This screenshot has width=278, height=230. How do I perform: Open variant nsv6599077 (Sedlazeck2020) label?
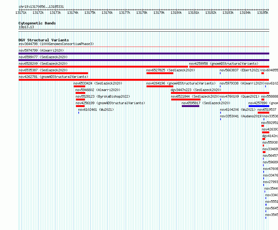[x=43, y=57]
